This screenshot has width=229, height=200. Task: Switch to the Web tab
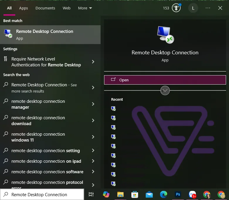[x=67, y=8]
